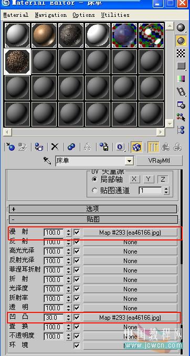Select the wood-brown sphere material slot

[x=44, y=35]
